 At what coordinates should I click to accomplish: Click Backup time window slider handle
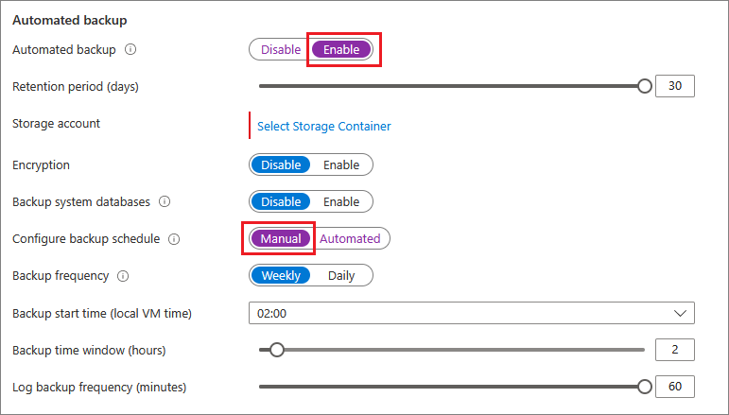(x=277, y=350)
